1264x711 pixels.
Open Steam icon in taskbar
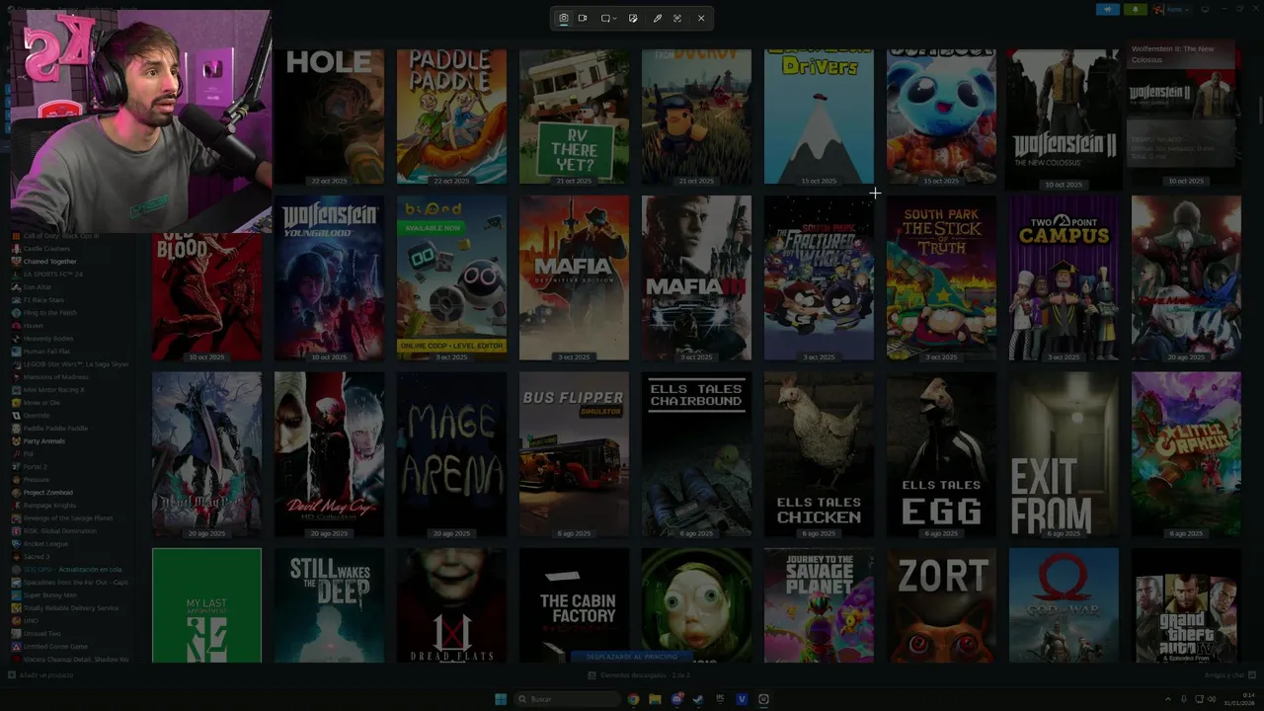coord(698,699)
